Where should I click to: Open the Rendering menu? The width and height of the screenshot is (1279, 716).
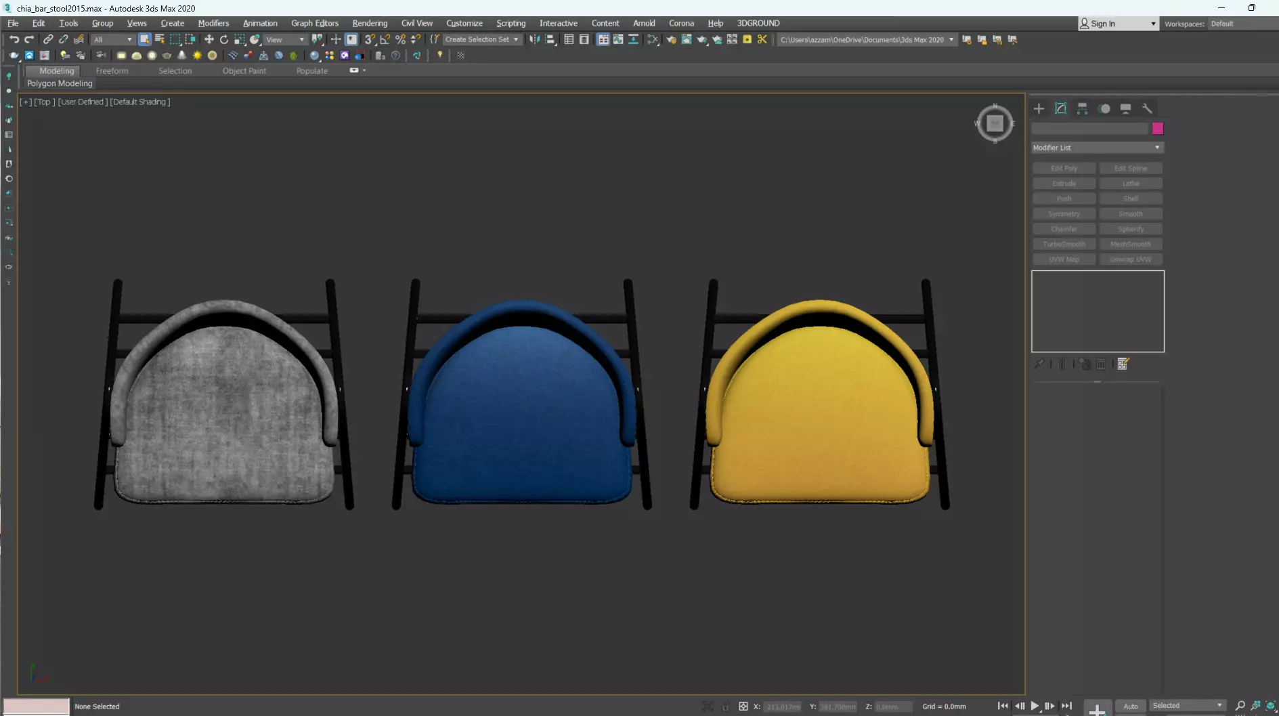[370, 23]
